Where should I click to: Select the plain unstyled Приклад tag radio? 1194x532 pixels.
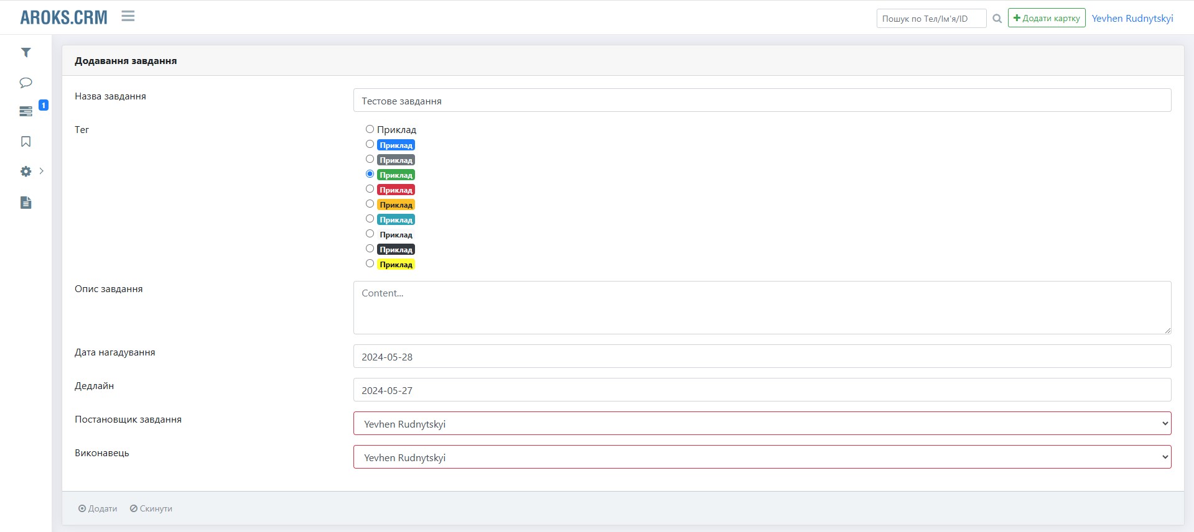(x=370, y=129)
